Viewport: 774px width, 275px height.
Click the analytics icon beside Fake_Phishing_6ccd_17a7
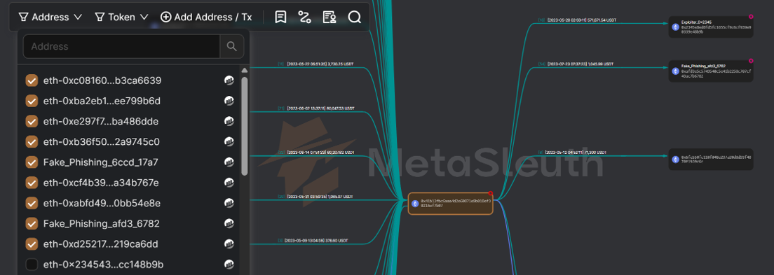click(x=229, y=162)
